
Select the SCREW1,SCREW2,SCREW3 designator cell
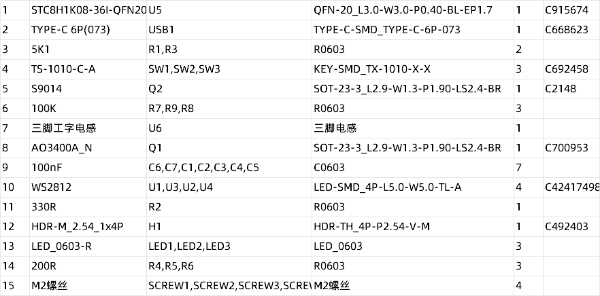click(229, 286)
